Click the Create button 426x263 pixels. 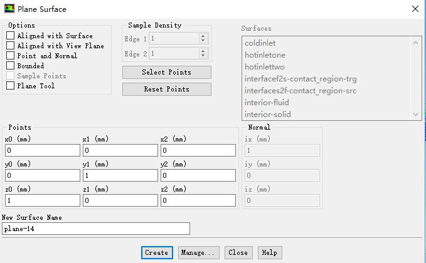(157, 252)
